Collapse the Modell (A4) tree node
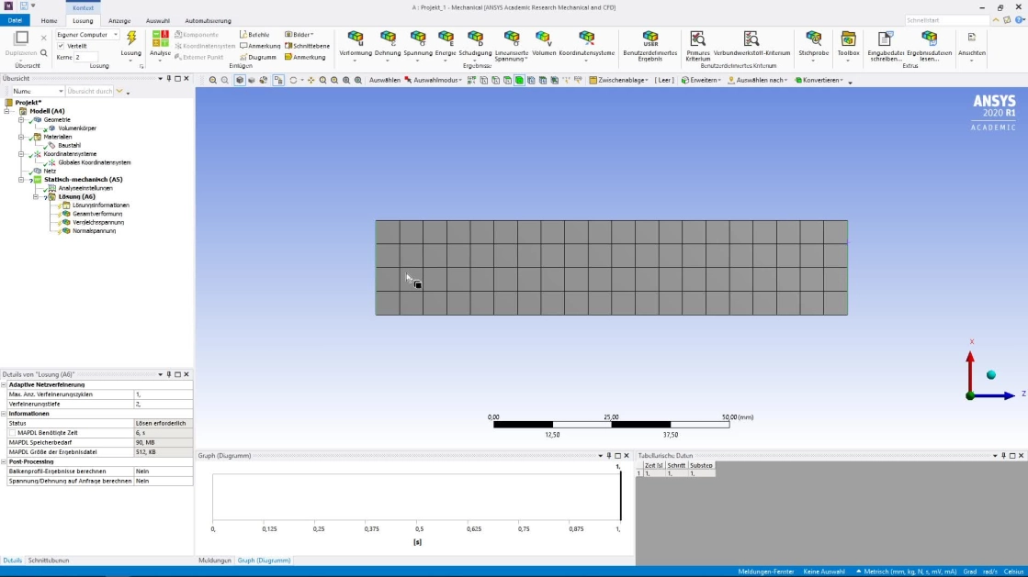1028x577 pixels. click(x=7, y=111)
